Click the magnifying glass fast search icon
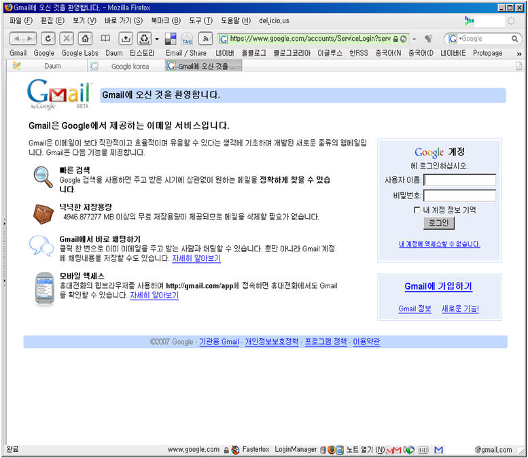Screen dimensions: 528x458 coord(43,177)
